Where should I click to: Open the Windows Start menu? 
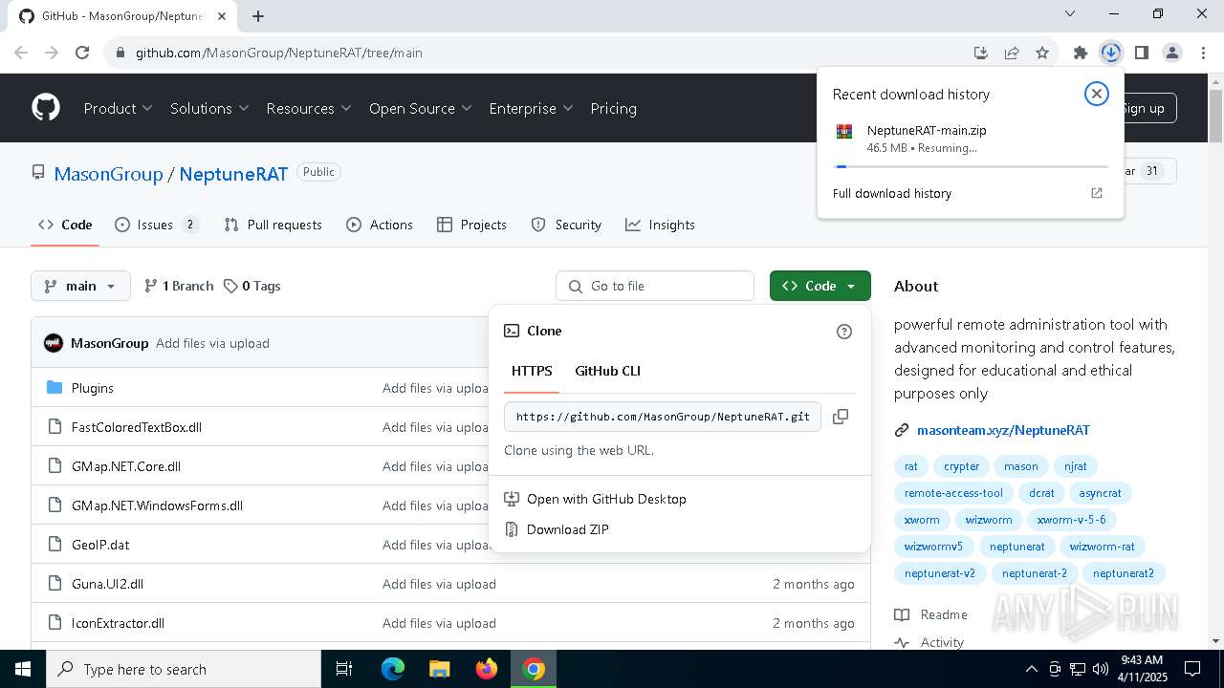(23, 669)
